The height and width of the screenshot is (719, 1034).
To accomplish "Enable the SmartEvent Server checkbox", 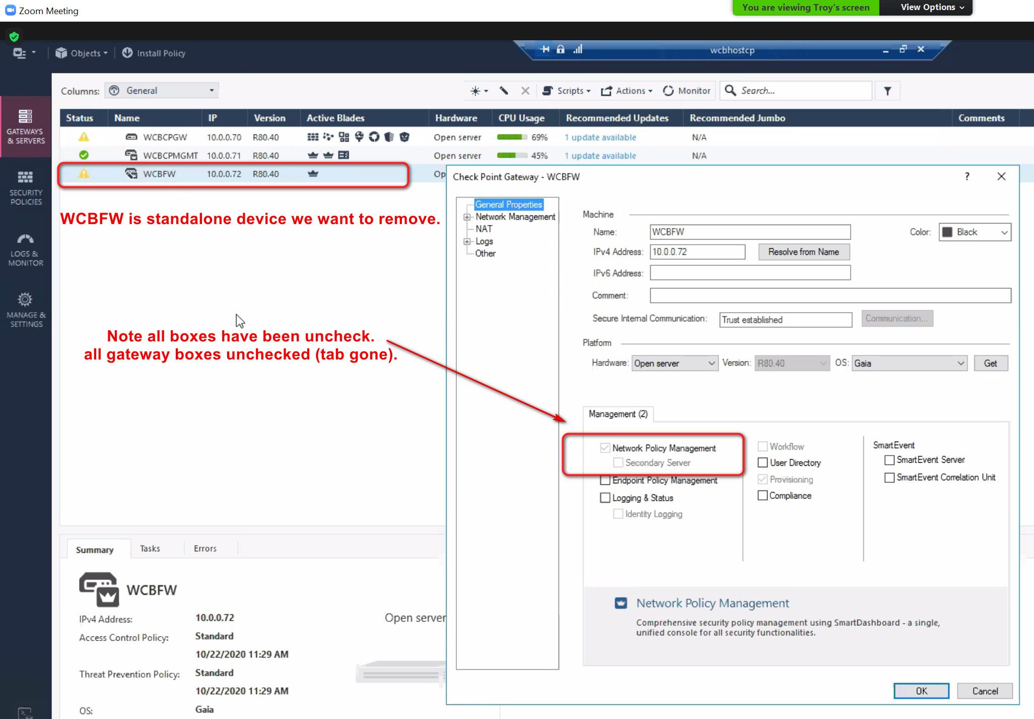I will pyautogui.click(x=889, y=460).
